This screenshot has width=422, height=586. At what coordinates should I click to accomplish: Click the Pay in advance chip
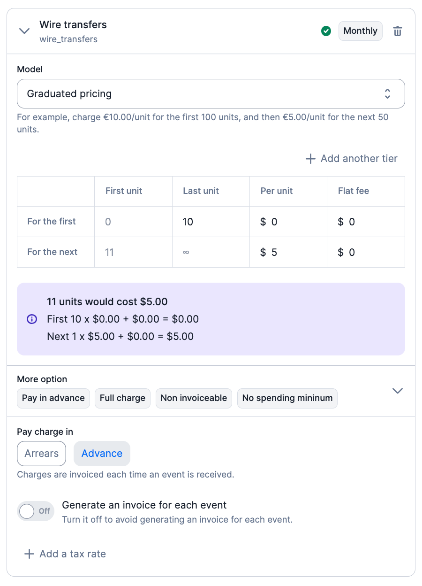[x=53, y=398]
